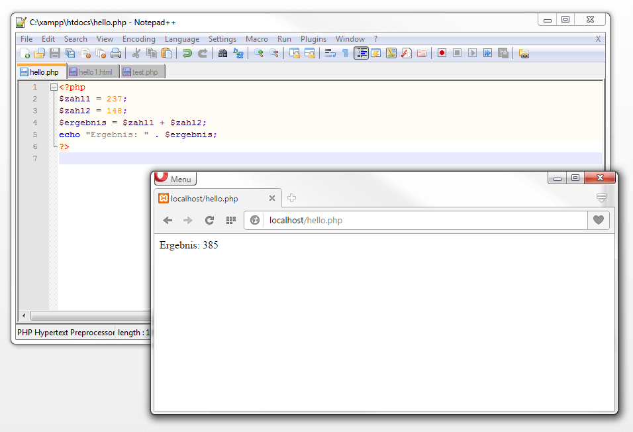Click the last toolbar folder-link icon
633x432 pixels.
524,53
